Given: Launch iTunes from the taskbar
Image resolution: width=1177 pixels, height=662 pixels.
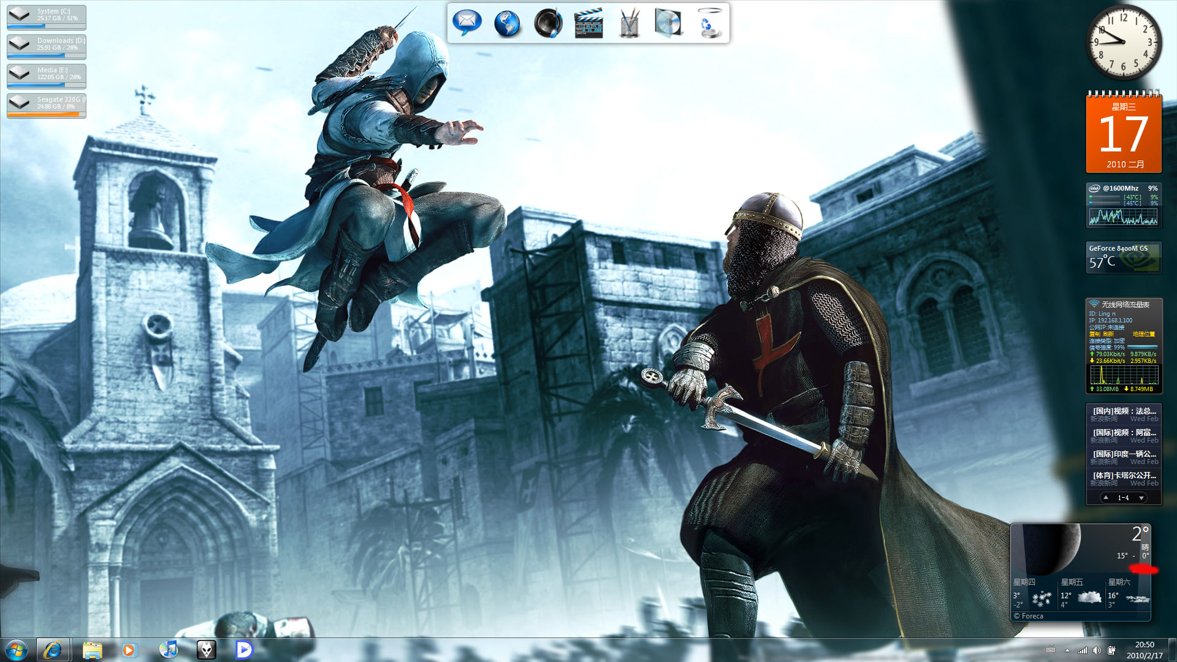Looking at the screenshot, I should 168,649.
